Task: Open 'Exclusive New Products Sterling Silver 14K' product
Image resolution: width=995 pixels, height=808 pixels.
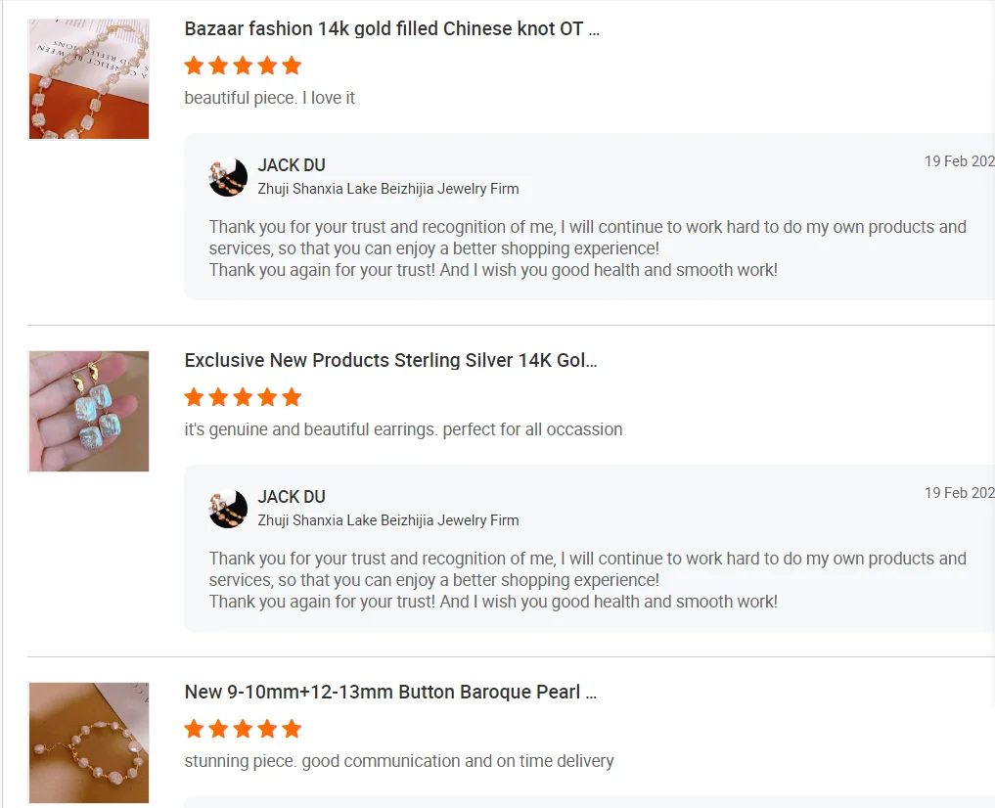Action: (390, 361)
